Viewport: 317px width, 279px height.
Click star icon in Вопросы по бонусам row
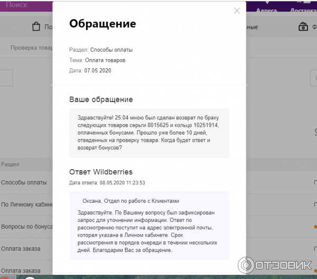click(315, 226)
